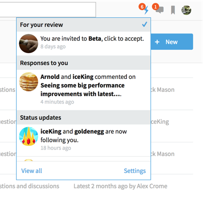Click the orange 1 messages badge
The height and width of the screenshot is (206, 203).
click(x=155, y=7)
